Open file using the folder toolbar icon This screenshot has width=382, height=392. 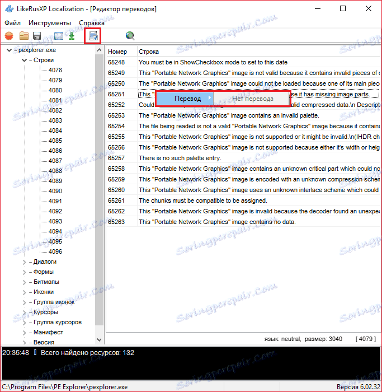[24, 36]
